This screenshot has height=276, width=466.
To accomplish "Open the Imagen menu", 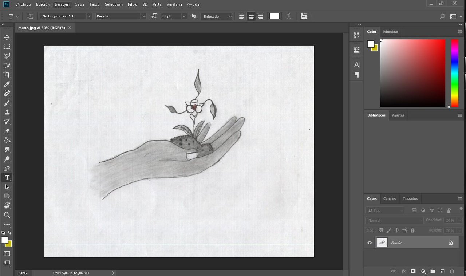I will (62, 4).
